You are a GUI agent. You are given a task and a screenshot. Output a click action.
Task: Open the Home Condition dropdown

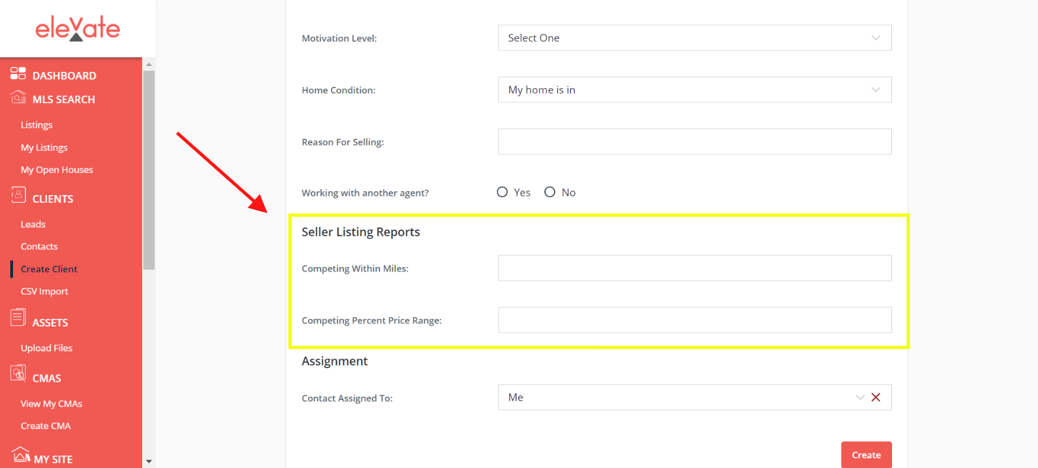tap(695, 89)
